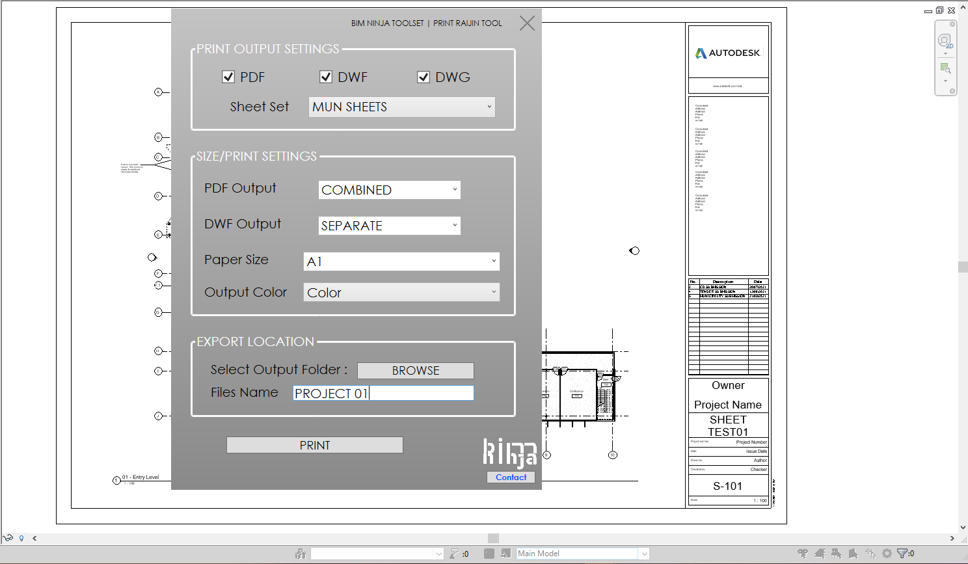Click the vertical scrollbar down arrow
This screenshot has height=564, width=968.
tap(963, 528)
